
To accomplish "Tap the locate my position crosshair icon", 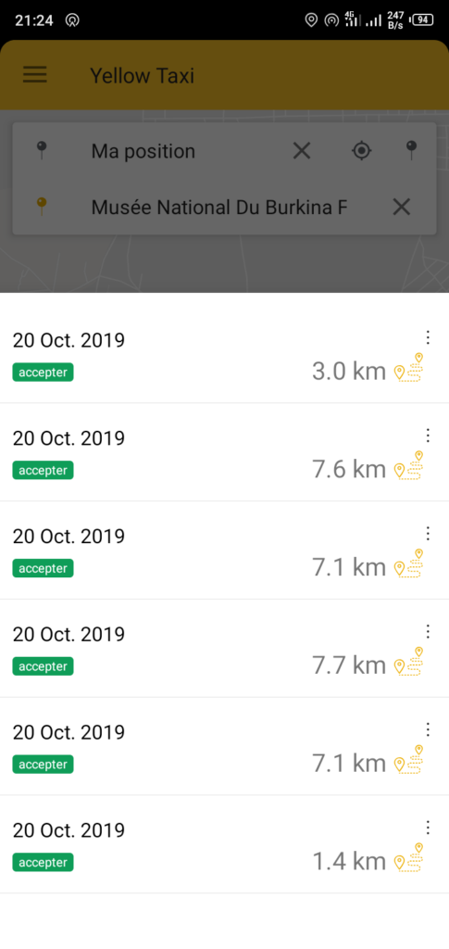I will pos(361,151).
